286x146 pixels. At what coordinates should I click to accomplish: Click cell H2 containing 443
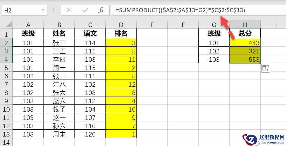click(x=245, y=43)
